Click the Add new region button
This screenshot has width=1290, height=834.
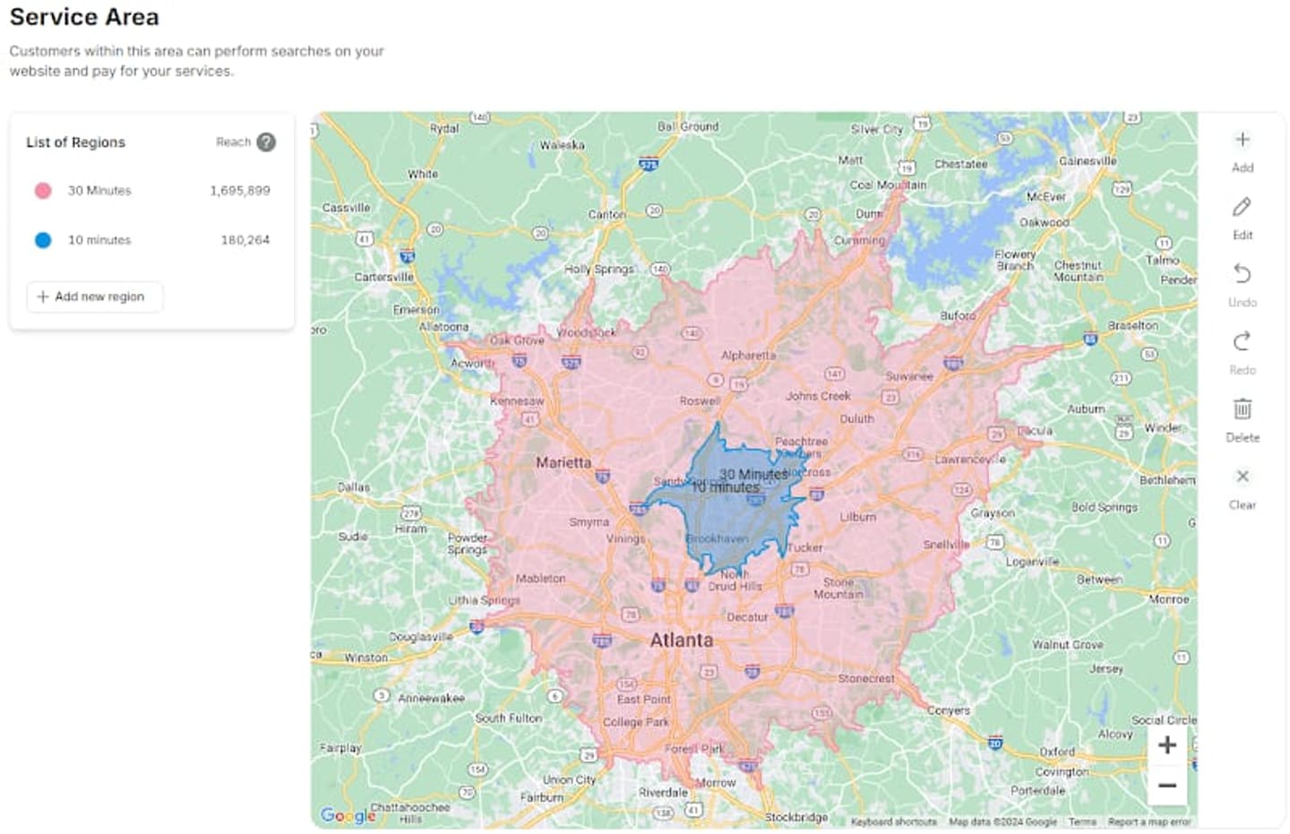95,297
